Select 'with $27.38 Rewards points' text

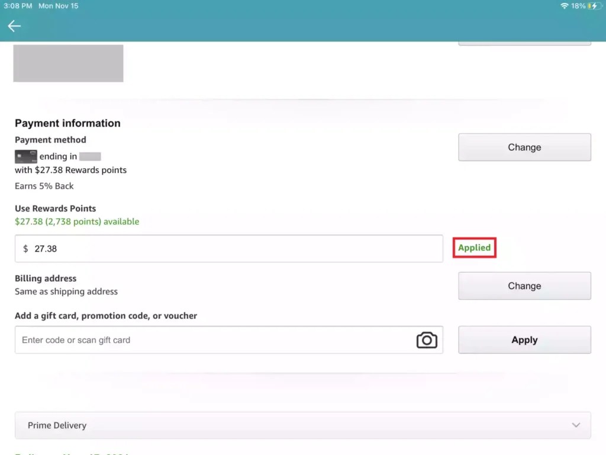(x=71, y=170)
